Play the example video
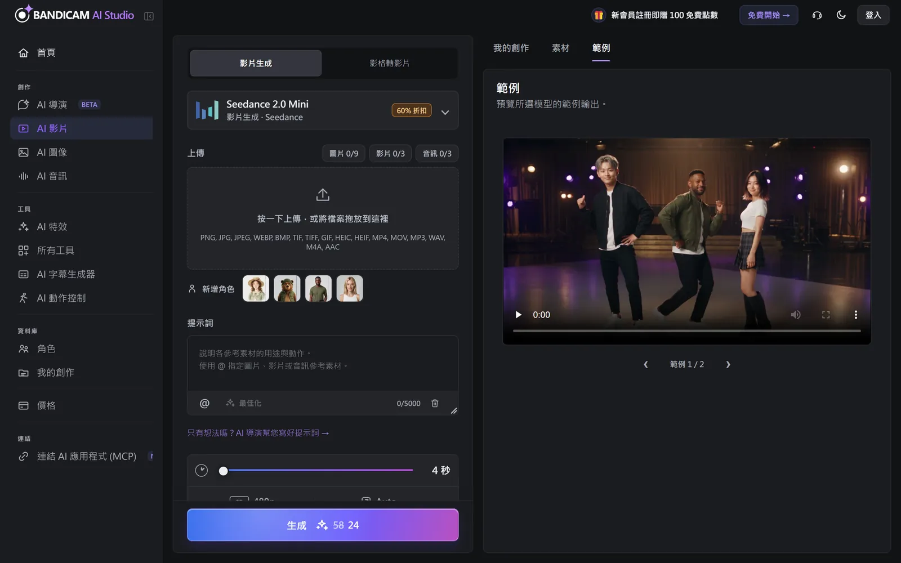Viewport: 901px width, 563px height. [x=519, y=315]
